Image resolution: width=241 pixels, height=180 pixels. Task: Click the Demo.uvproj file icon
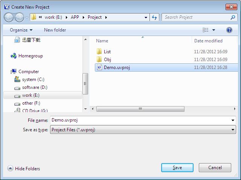pos(99,67)
